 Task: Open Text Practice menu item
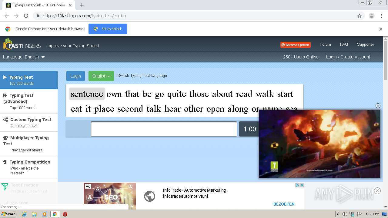point(29,188)
